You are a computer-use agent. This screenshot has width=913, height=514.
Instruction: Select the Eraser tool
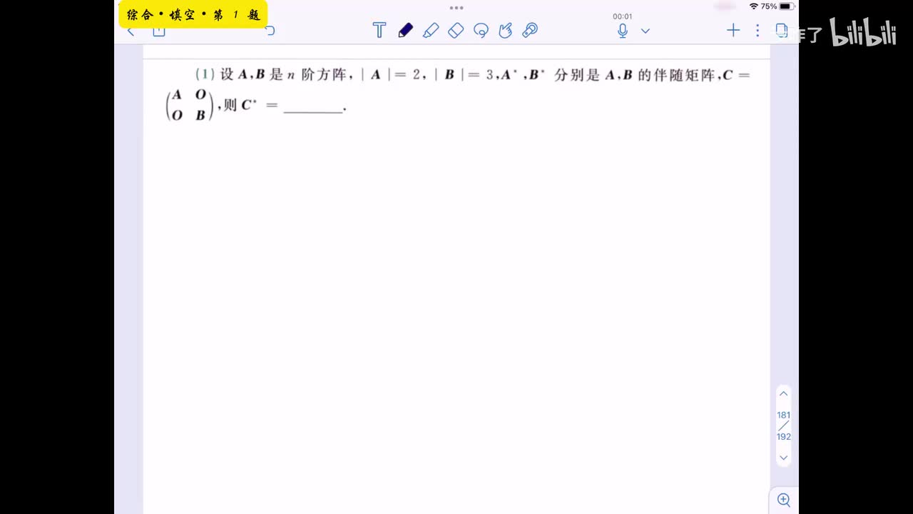[x=456, y=30]
